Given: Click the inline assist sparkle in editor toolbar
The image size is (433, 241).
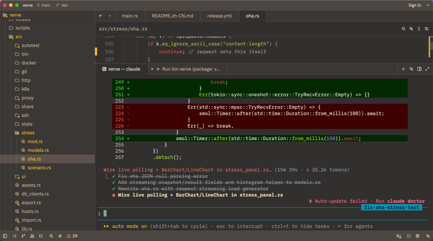Looking at the screenshot, I should 411,29.
